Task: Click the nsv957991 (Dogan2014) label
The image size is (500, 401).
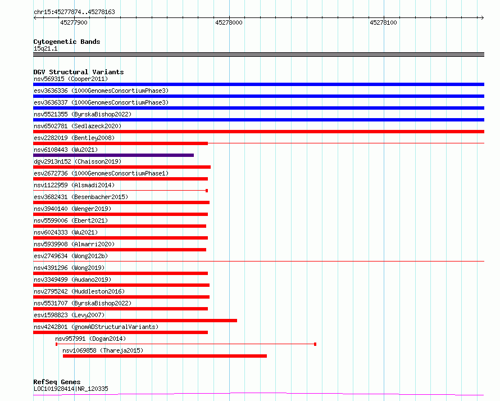Action: (x=90, y=339)
